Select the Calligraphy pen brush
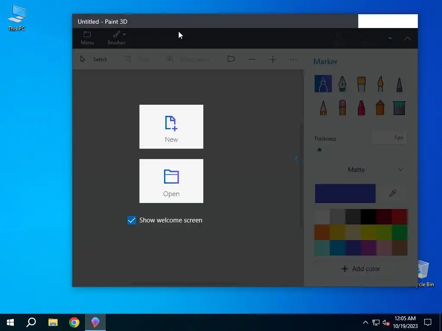This screenshot has width=442, height=331. [x=342, y=84]
